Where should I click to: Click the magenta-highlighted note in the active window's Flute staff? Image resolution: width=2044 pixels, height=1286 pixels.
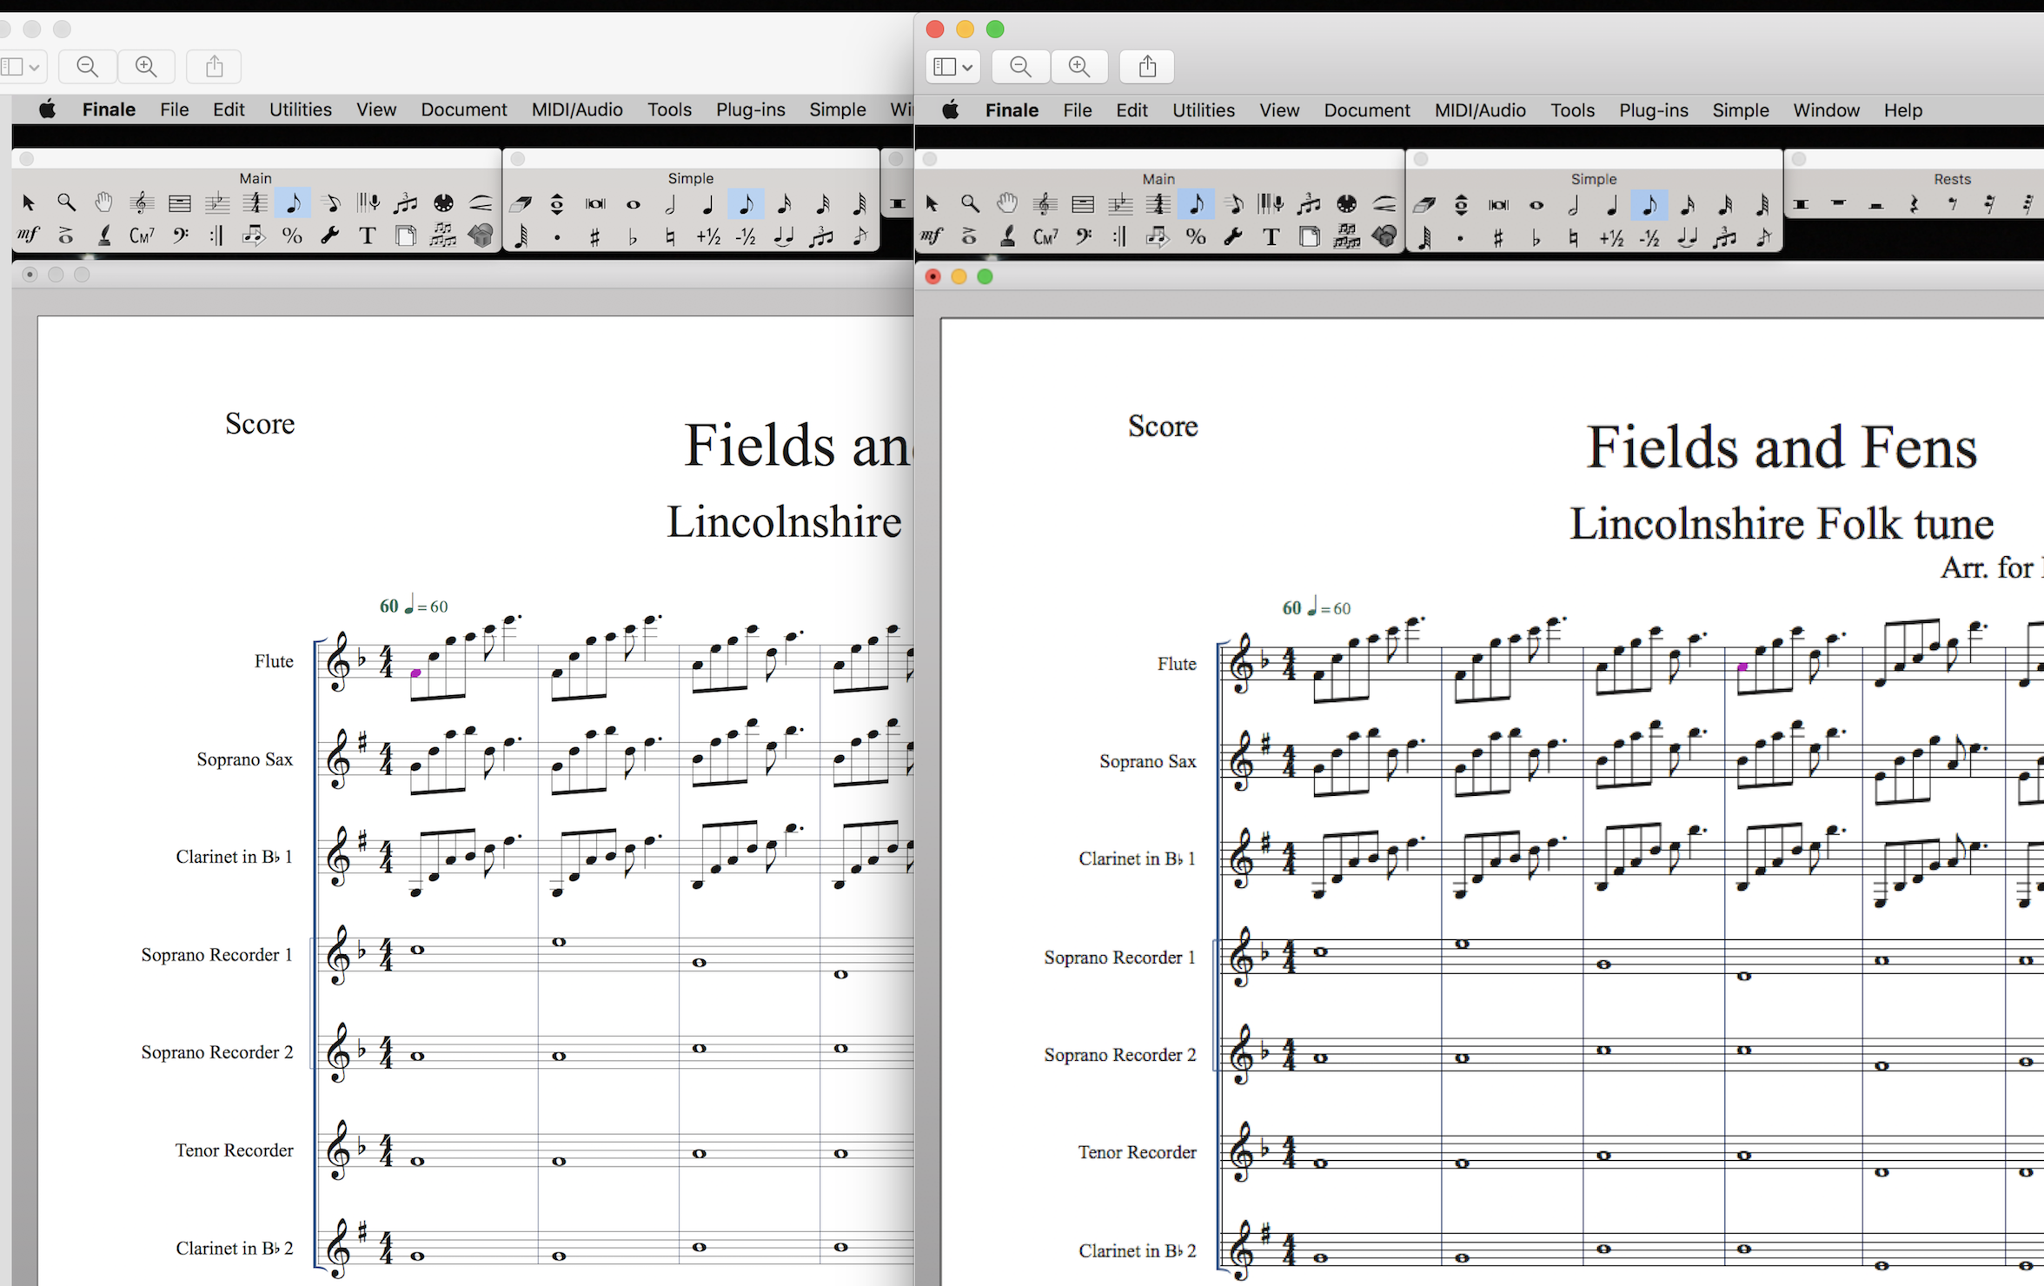click(x=1742, y=667)
